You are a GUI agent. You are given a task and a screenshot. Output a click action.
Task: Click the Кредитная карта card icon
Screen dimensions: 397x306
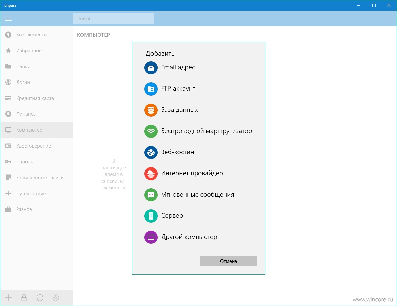click(8, 98)
